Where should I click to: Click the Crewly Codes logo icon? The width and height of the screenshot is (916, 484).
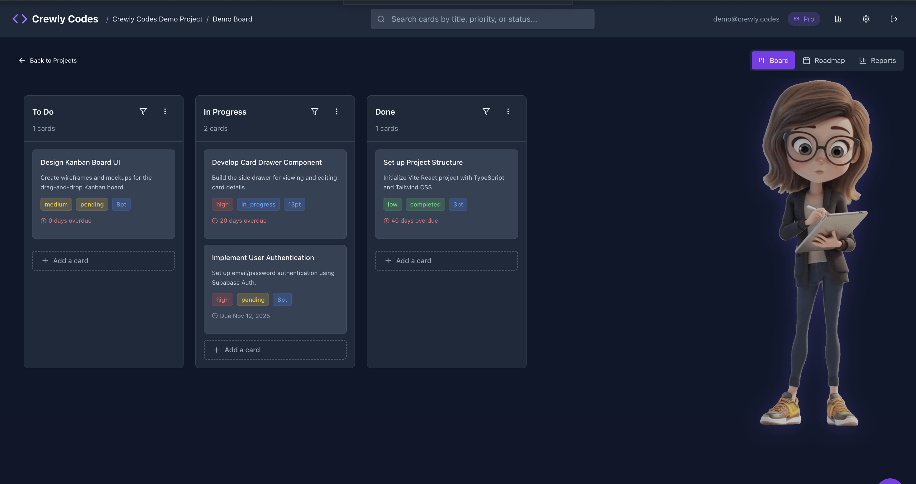coord(20,19)
